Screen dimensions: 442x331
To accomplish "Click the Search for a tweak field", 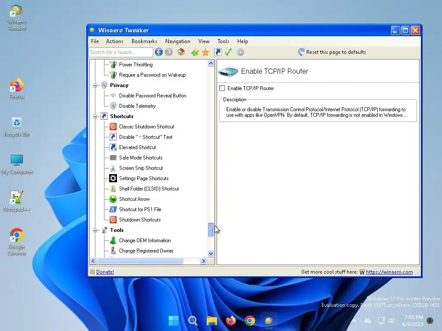I will tap(121, 52).
